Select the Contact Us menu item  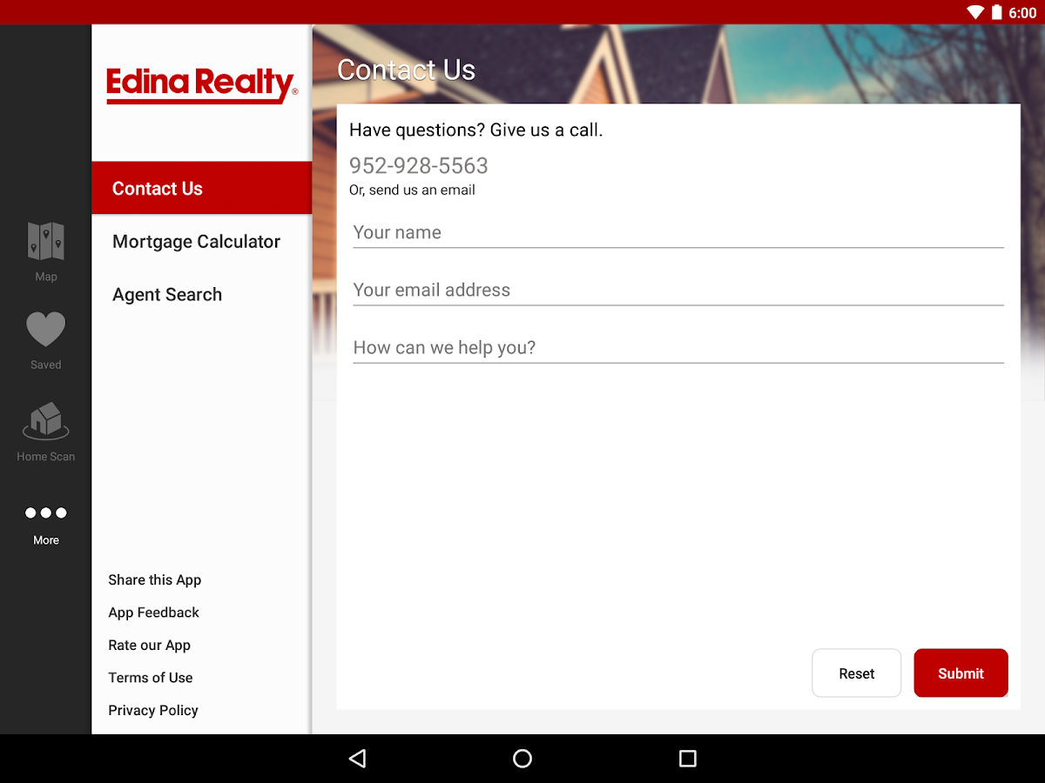tap(157, 188)
